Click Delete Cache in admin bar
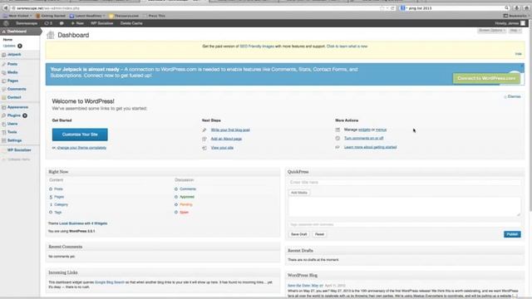 pyautogui.click(x=131, y=23)
